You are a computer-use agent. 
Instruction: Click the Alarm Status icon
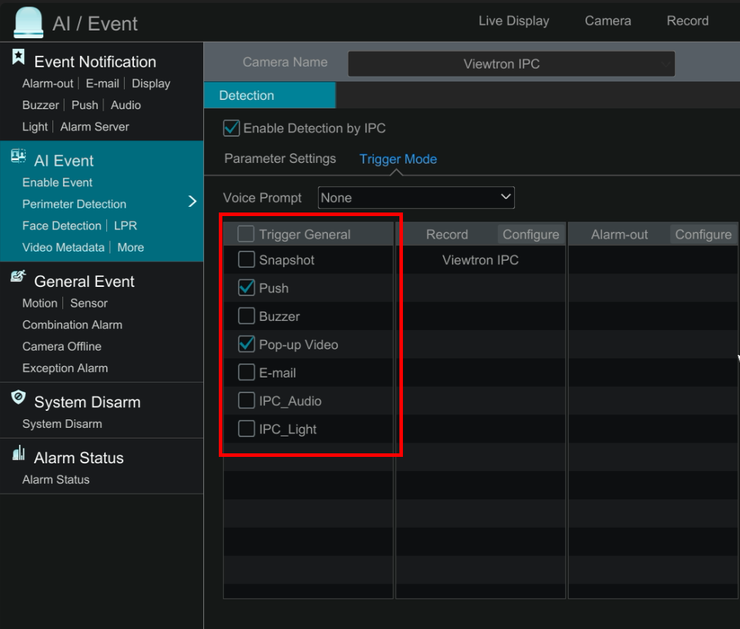pos(18,454)
